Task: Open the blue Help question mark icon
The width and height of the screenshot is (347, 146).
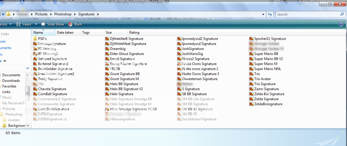Action: point(341,24)
